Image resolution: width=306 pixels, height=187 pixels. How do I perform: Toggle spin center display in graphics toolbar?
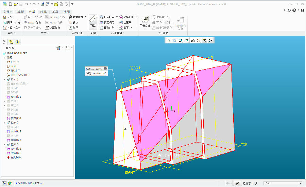[211, 40]
